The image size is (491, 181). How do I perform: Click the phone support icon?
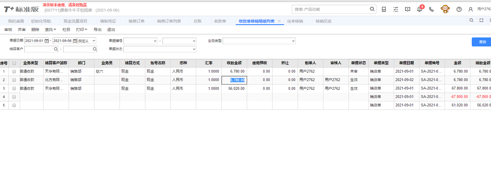(x=431, y=9)
